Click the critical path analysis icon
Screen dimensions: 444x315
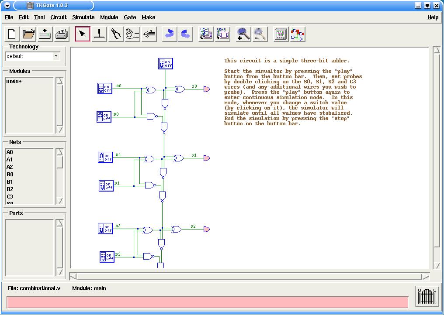(x=298, y=34)
